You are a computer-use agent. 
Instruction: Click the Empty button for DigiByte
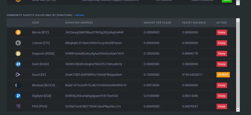point(222,96)
